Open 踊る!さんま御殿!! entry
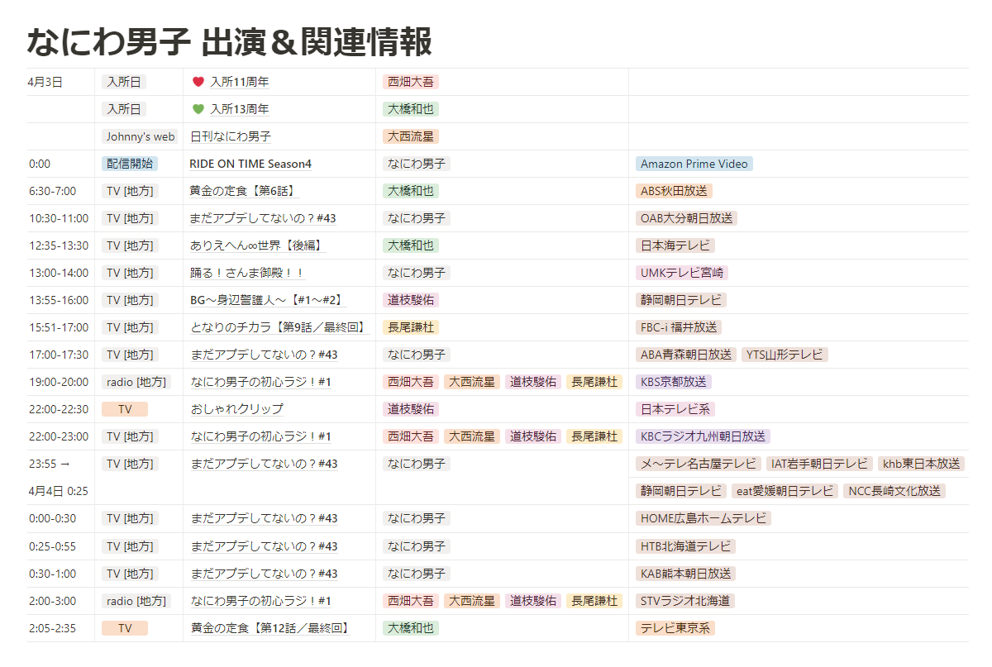This screenshot has width=992, height=667. coord(247,273)
